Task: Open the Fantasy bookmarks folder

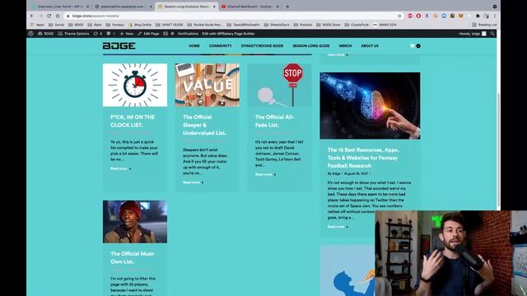Action: click(114, 25)
